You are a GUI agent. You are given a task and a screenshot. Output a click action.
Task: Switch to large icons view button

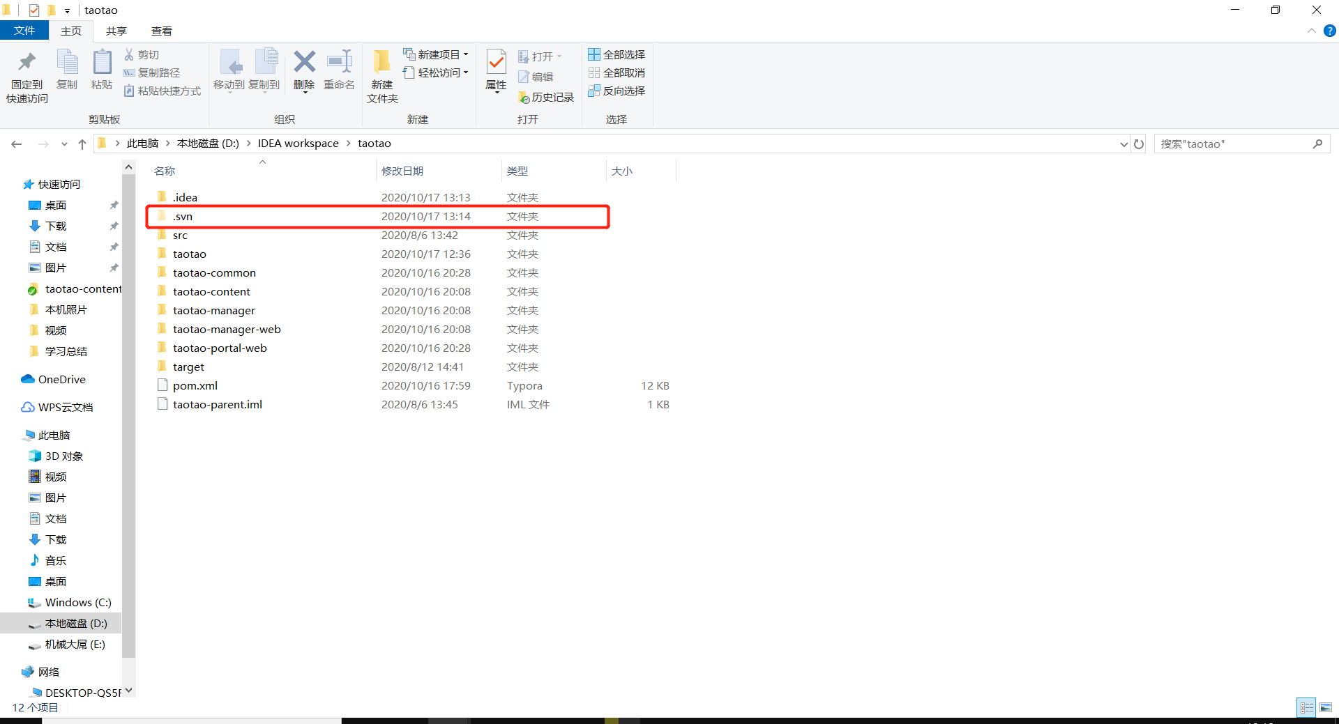(x=1326, y=707)
